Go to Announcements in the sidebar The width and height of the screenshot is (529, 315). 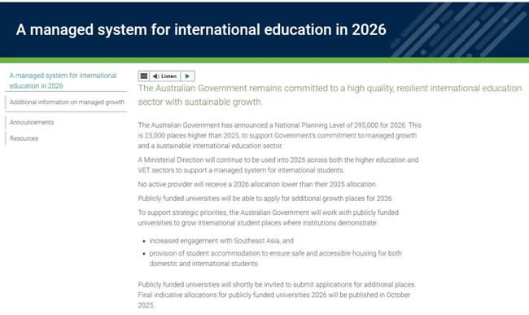[x=32, y=122]
